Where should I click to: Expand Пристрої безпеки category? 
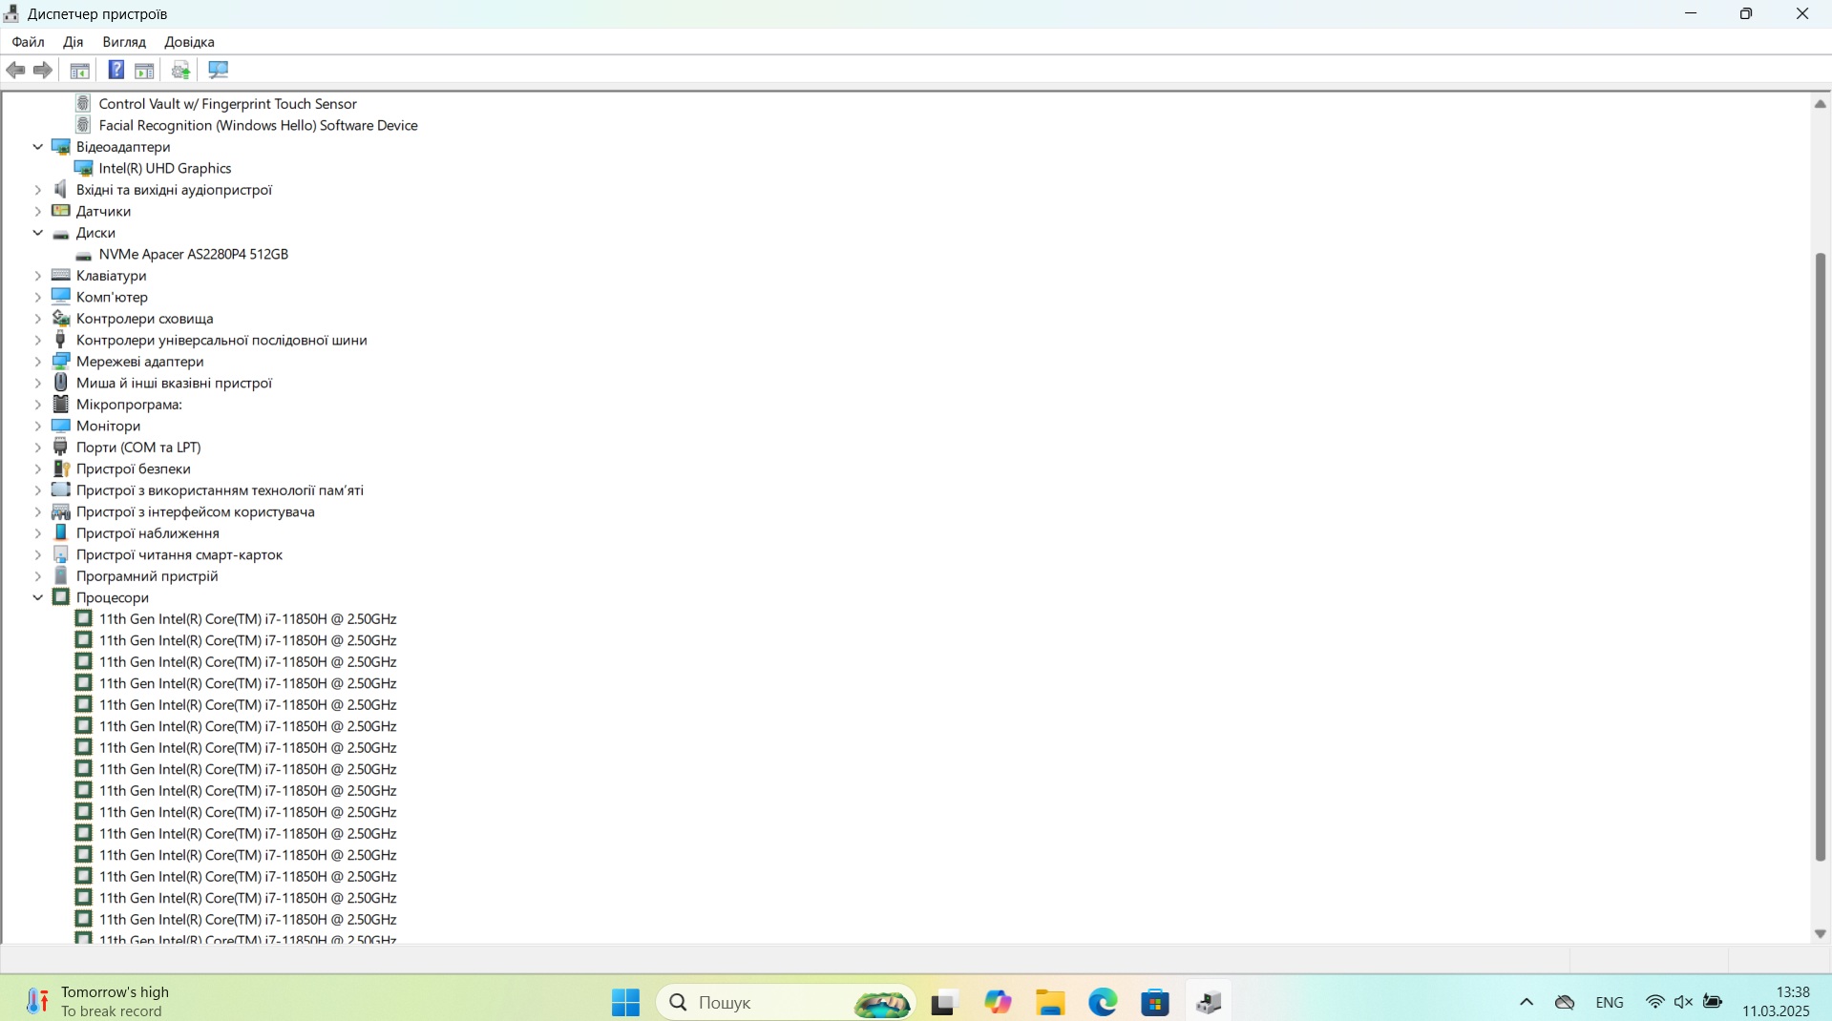(x=38, y=469)
